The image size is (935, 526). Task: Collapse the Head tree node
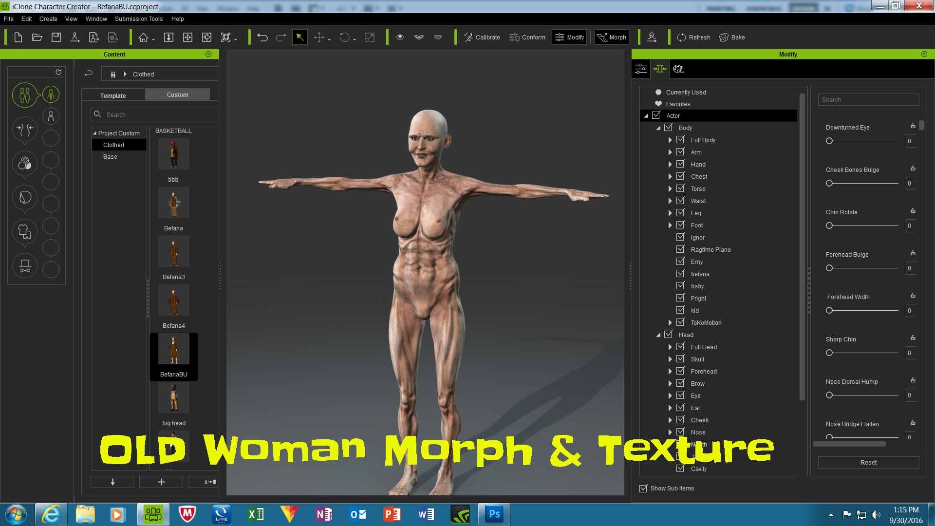click(x=658, y=335)
